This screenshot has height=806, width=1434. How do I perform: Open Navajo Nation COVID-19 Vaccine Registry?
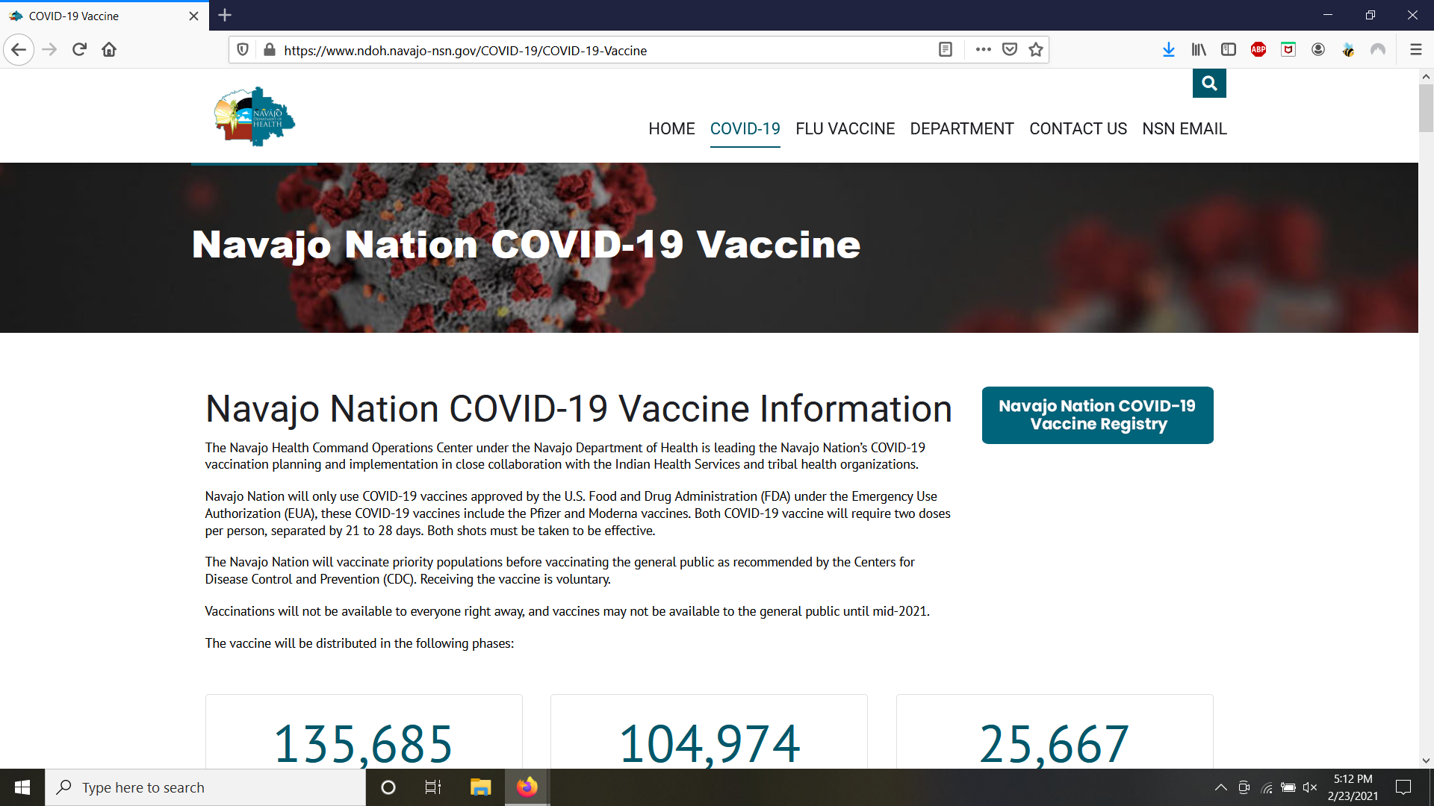1097,415
